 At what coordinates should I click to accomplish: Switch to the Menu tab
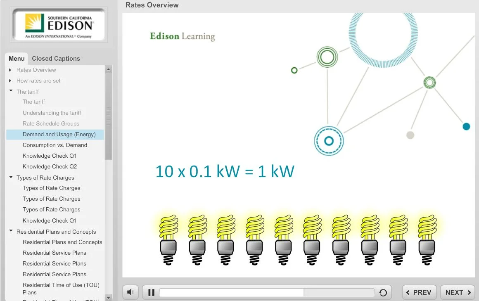coord(17,58)
